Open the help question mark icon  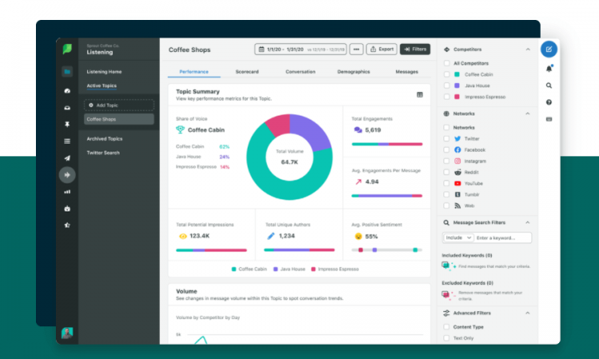[549, 102]
